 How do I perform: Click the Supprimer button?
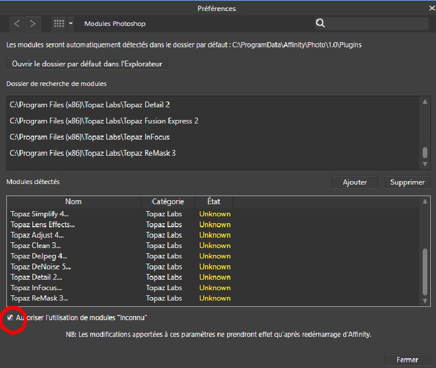(x=407, y=182)
